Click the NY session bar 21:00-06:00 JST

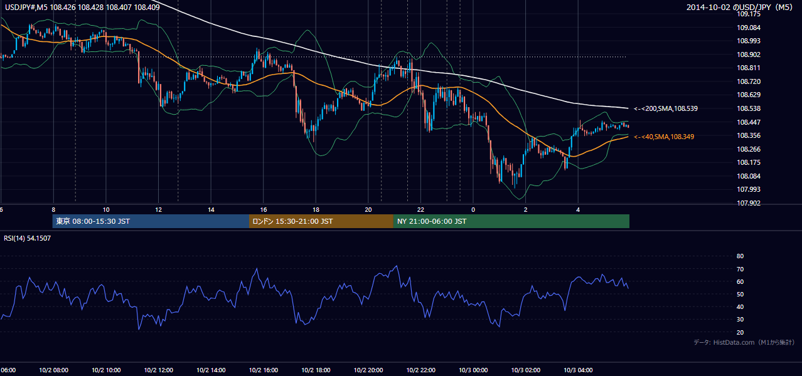[x=511, y=221]
